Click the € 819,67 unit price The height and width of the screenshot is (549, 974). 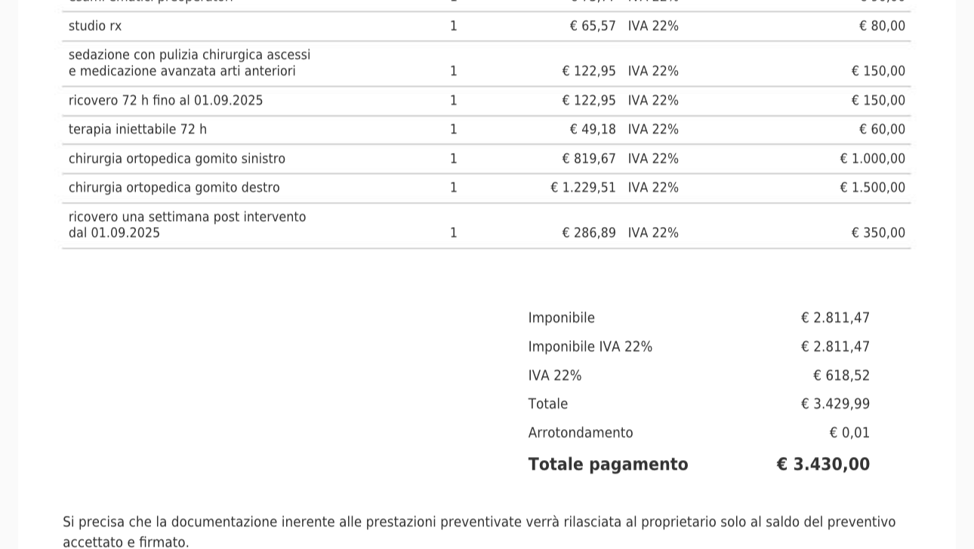pos(589,159)
